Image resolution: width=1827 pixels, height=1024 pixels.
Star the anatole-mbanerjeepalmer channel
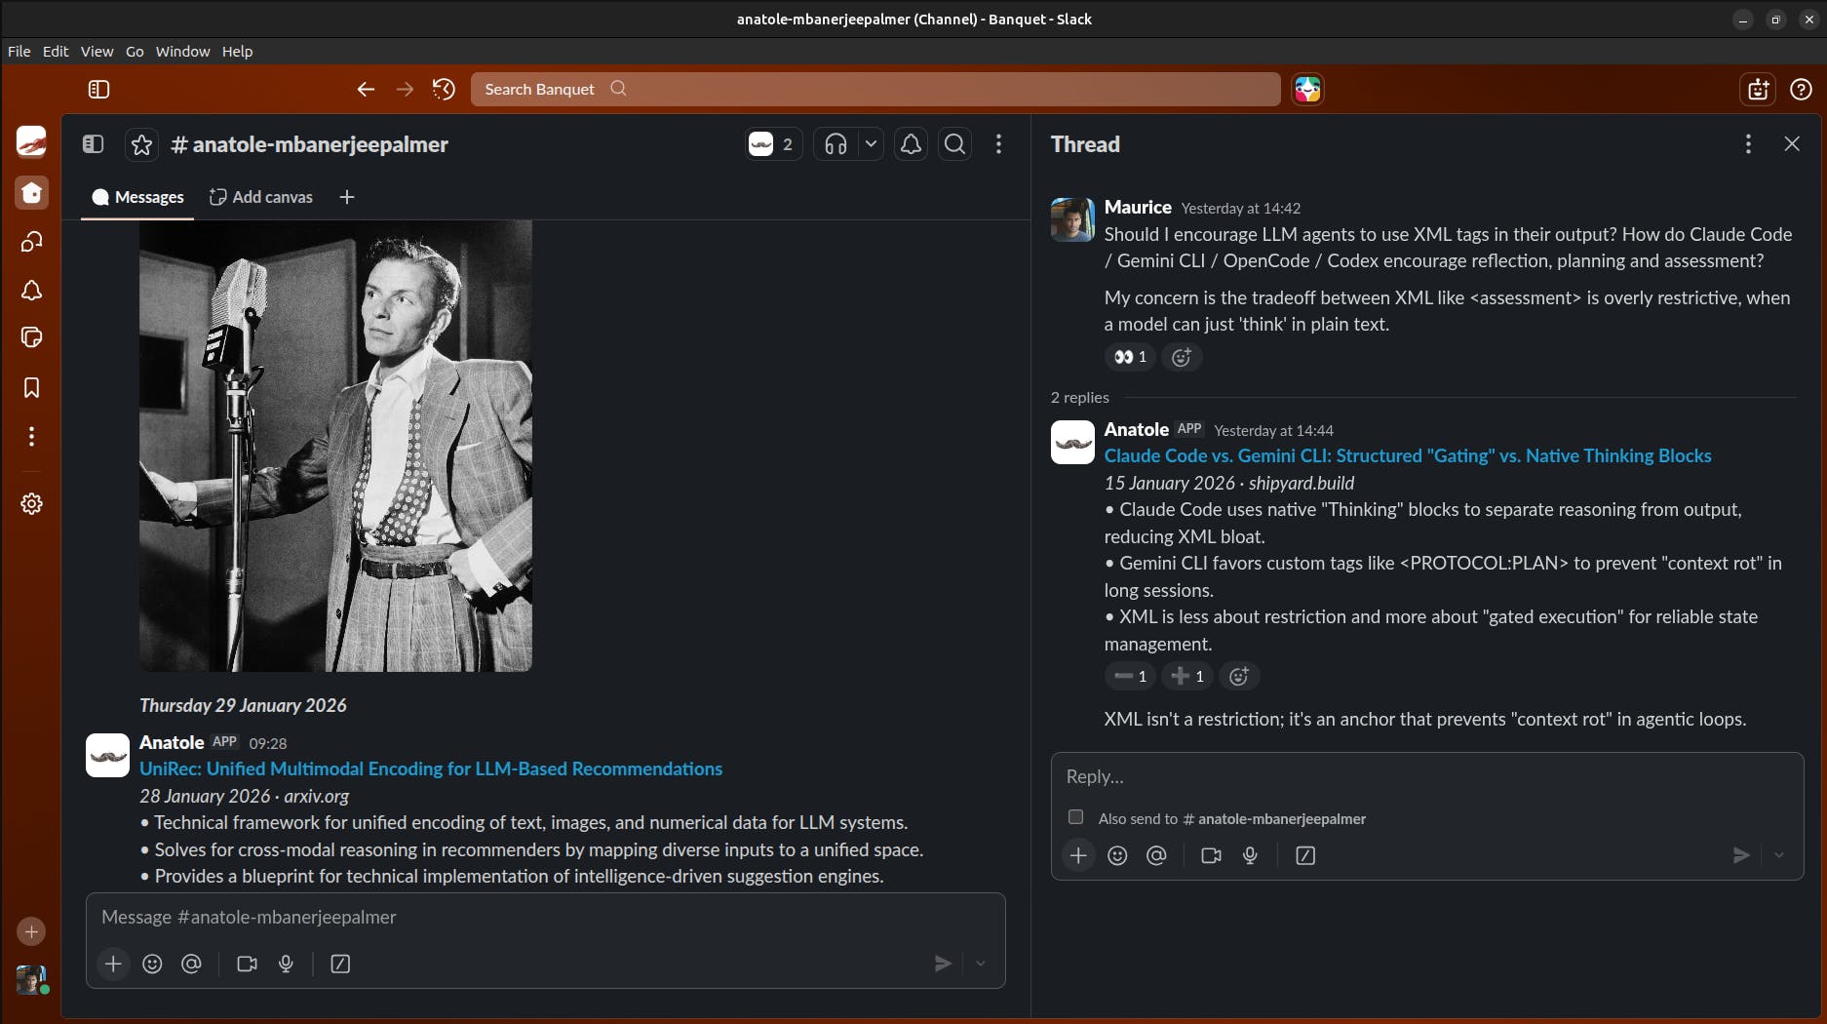point(141,144)
